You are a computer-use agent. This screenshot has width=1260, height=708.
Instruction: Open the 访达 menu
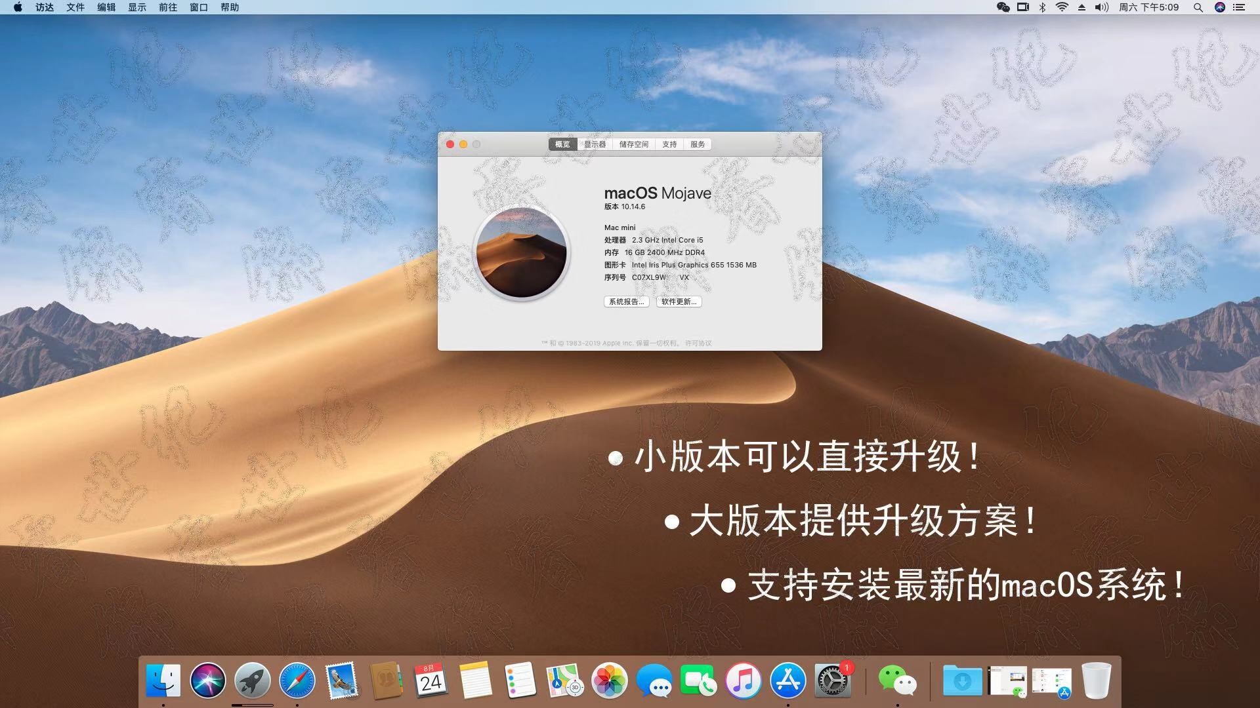click(x=45, y=7)
